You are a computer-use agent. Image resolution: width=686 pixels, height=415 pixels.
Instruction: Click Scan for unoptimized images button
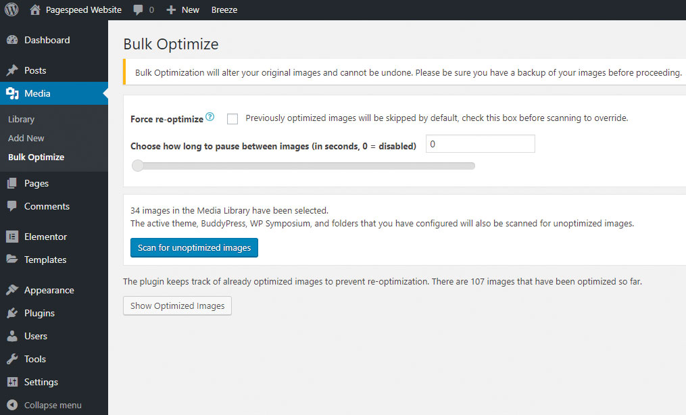click(194, 248)
